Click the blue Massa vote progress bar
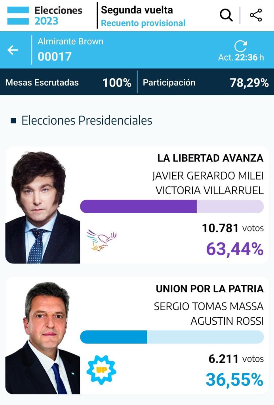This screenshot has height=405, width=274. 172,337
